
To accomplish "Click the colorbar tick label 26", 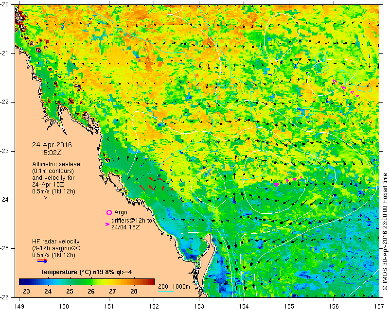I will tap(91, 292).
